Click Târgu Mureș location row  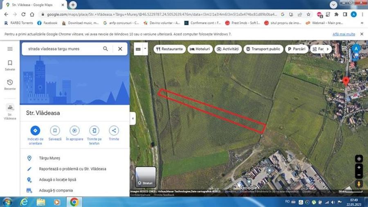[75, 158]
